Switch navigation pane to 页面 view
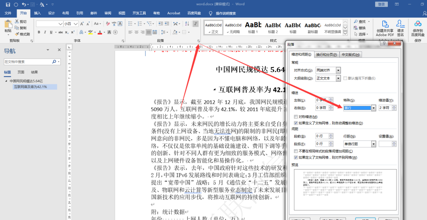 (21, 72)
